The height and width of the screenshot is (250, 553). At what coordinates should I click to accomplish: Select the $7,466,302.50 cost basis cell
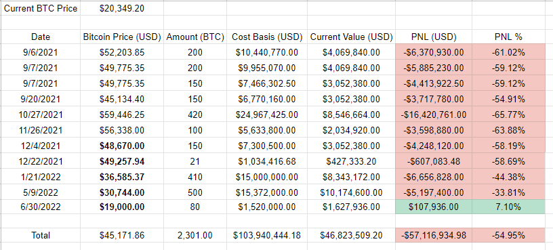coord(267,83)
